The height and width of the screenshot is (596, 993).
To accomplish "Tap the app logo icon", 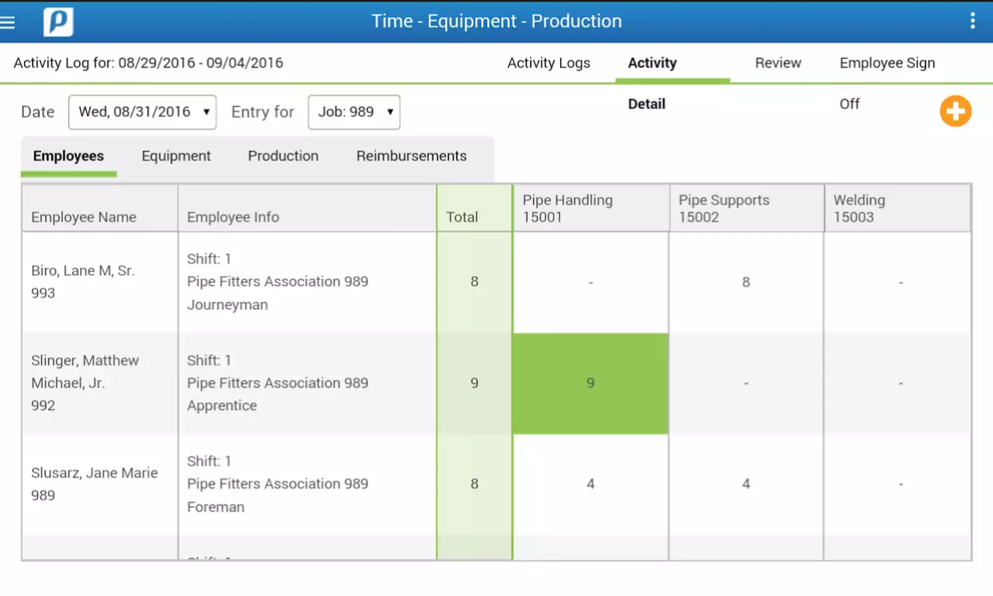I will 58,22.
